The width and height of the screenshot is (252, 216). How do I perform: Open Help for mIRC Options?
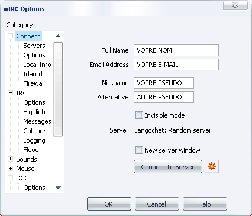pyautogui.click(x=205, y=204)
